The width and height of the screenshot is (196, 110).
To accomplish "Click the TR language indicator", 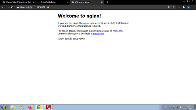I will coord(166,107).
